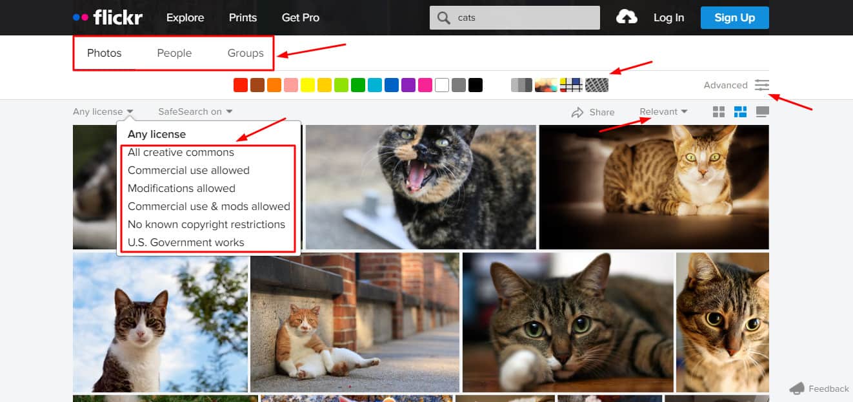
Task: Pick the blue color swatch
Action: [x=392, y=85]
